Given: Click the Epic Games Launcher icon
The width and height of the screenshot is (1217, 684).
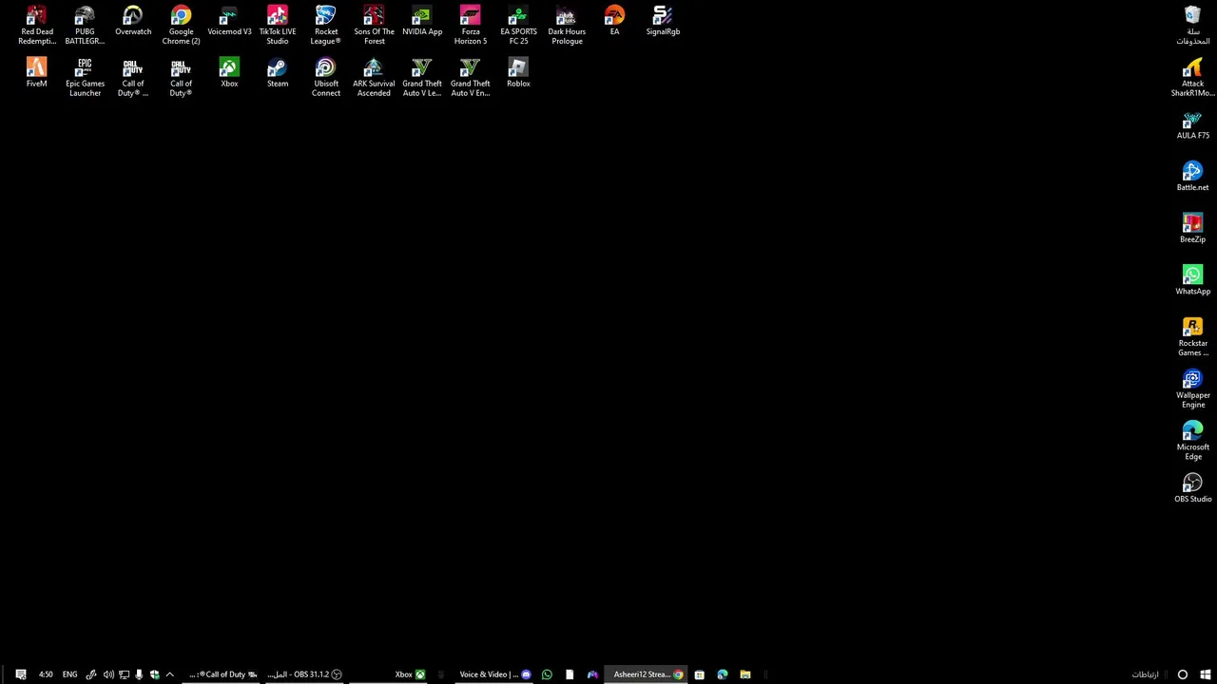Looking at the screenshot, I should pyautogui.click(x=85, y=77).
